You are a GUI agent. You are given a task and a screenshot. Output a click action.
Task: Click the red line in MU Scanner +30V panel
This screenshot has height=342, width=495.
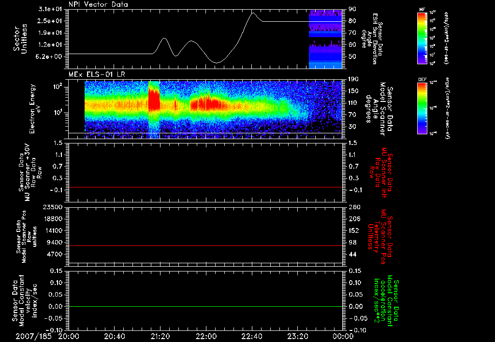click(205, 187)
